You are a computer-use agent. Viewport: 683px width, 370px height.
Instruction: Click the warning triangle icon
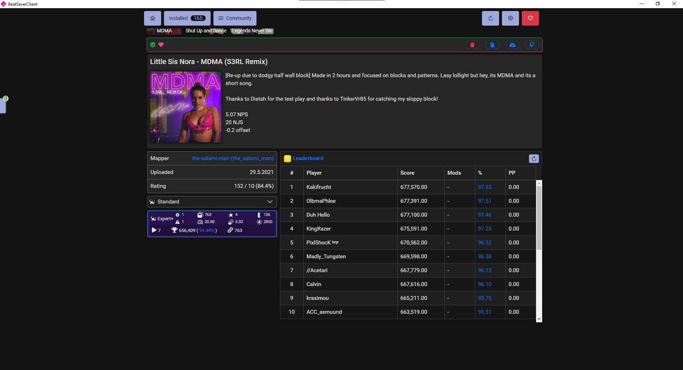[x=178, y=222]
